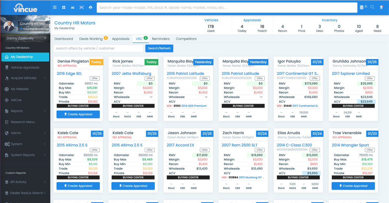389x203 pixels.
Task: Click the Search/Refresh button
Action: tap(159, 48)
